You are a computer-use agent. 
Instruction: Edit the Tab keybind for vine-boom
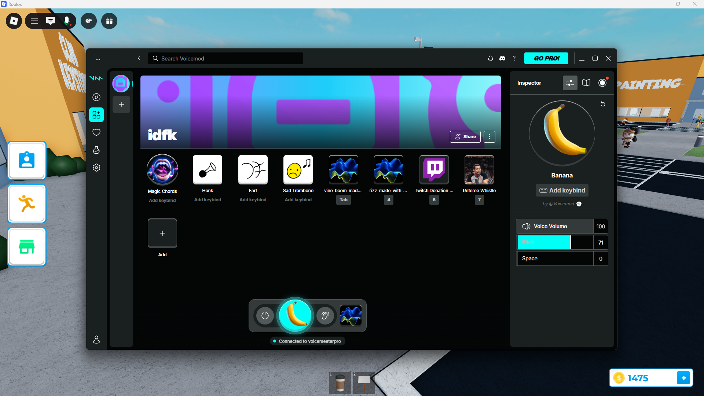tap(344, 200)
